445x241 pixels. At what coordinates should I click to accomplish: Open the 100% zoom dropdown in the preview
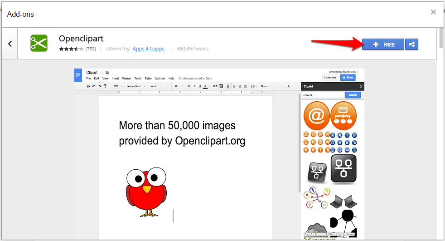point(117,86)
